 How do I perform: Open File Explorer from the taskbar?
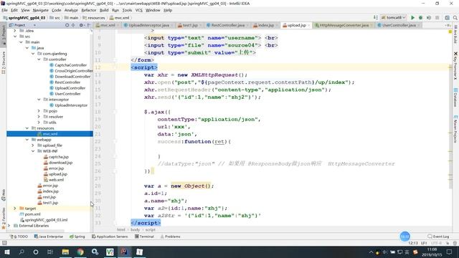click(x=65, y=252)
